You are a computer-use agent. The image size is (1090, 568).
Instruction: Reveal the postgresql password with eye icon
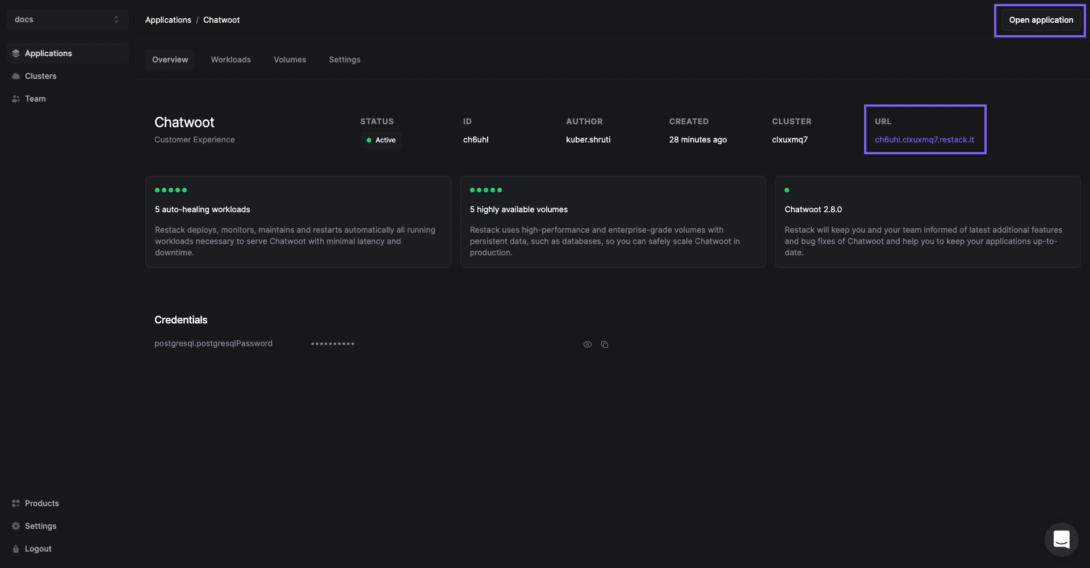click(x=588, y=344)
